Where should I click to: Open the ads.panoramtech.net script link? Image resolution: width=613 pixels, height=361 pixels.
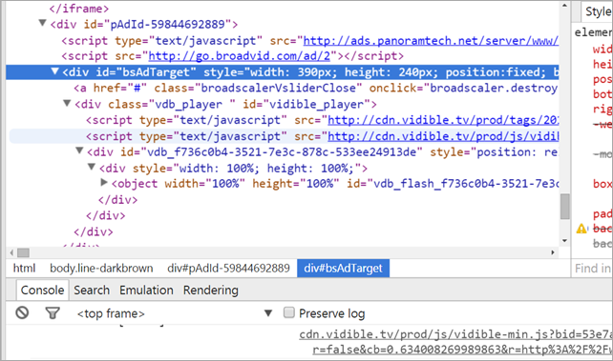point(431,41)
